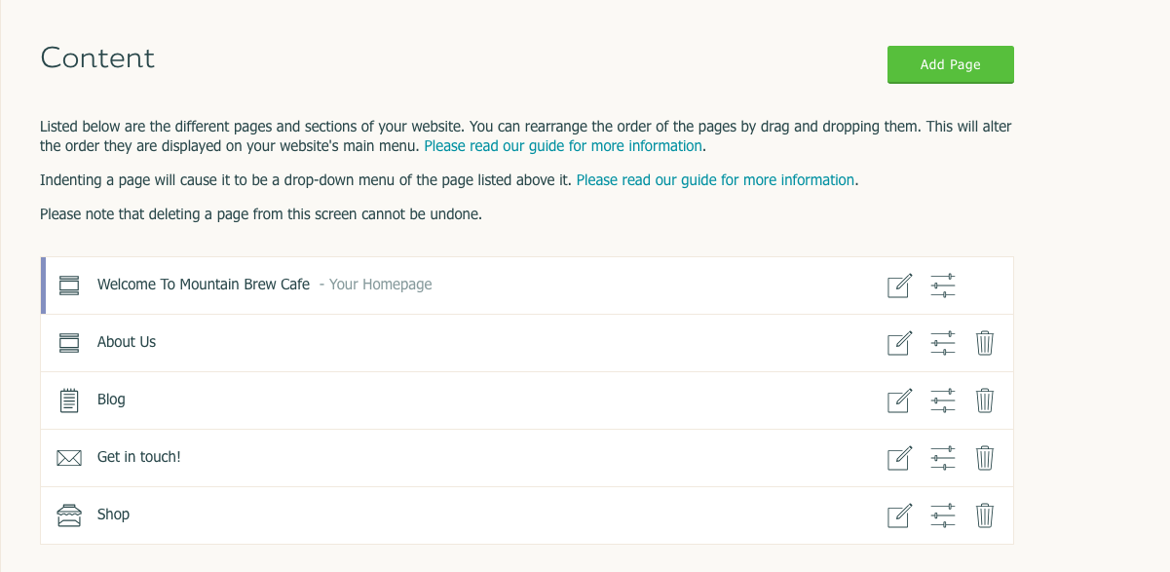Select the Blog row's notepad page icon

(x=69, y=400)
